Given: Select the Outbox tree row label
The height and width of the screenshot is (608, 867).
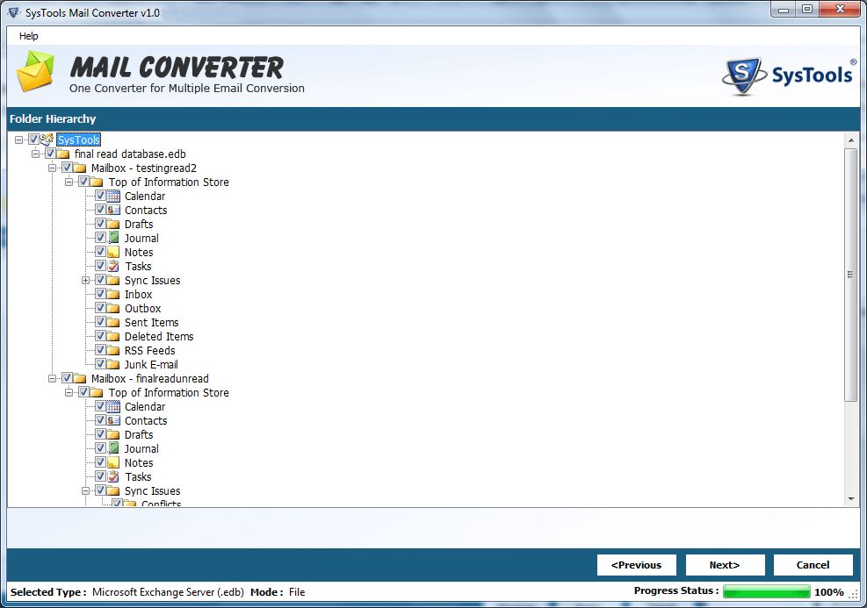Looking at the screenshot, I should (x=142, y=309).
